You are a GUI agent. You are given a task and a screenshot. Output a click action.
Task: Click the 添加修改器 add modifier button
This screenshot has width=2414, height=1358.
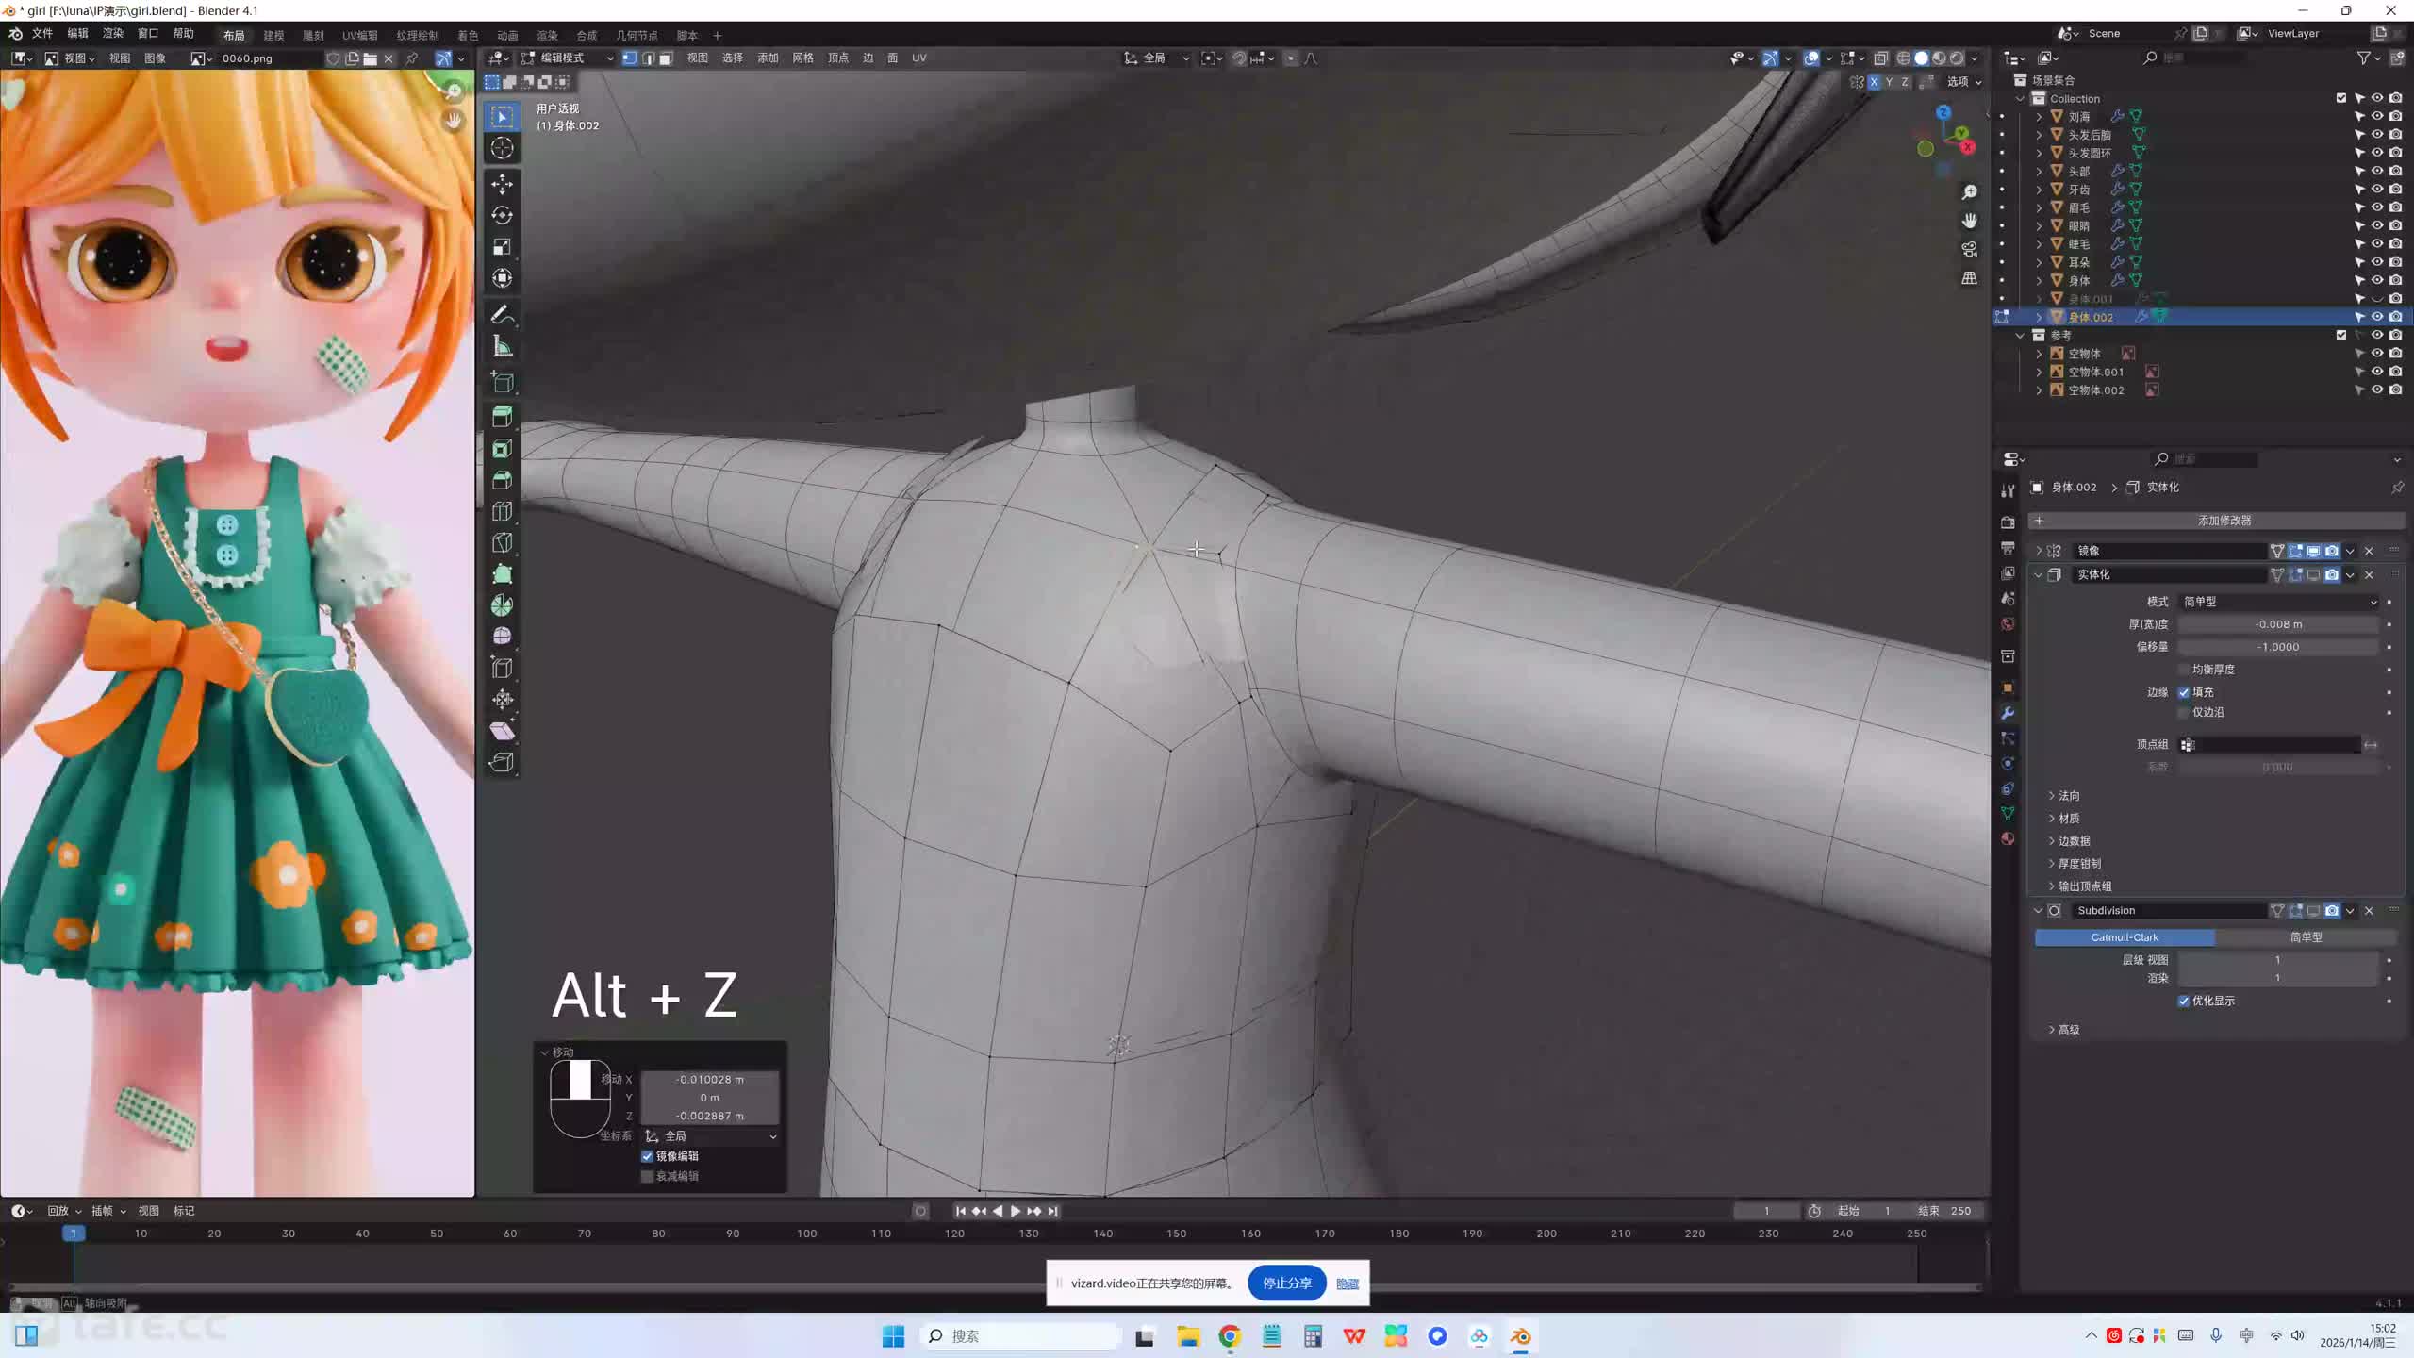(2224, 521)
